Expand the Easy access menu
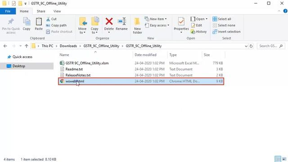 click(157, 25)
